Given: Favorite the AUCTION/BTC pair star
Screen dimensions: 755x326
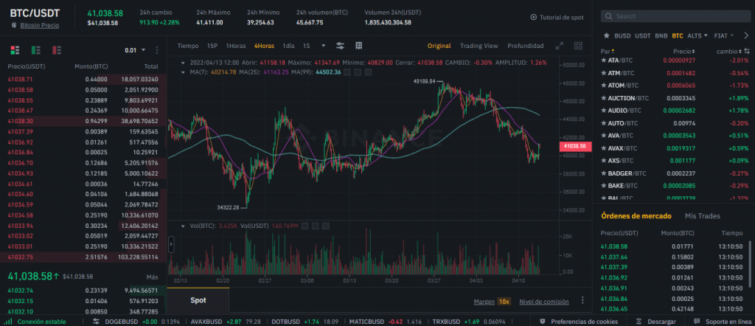Looking at the screenshot, I should pos(604,98).
